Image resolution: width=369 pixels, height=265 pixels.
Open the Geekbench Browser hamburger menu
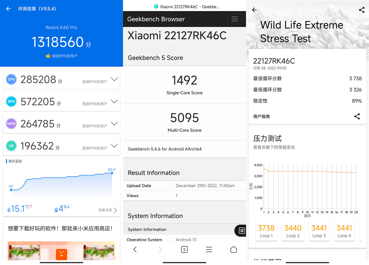click(234, 19)
